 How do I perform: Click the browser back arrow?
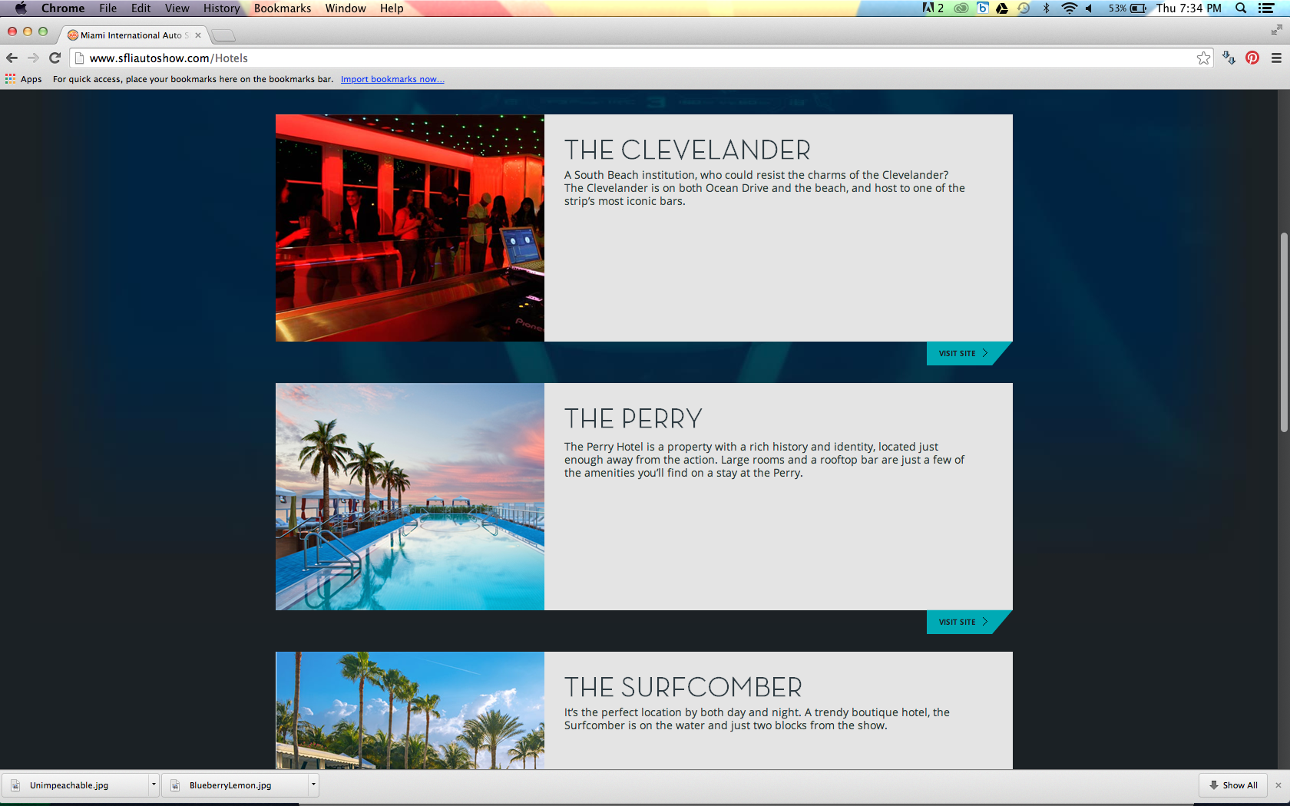click(x=12, y=58)
